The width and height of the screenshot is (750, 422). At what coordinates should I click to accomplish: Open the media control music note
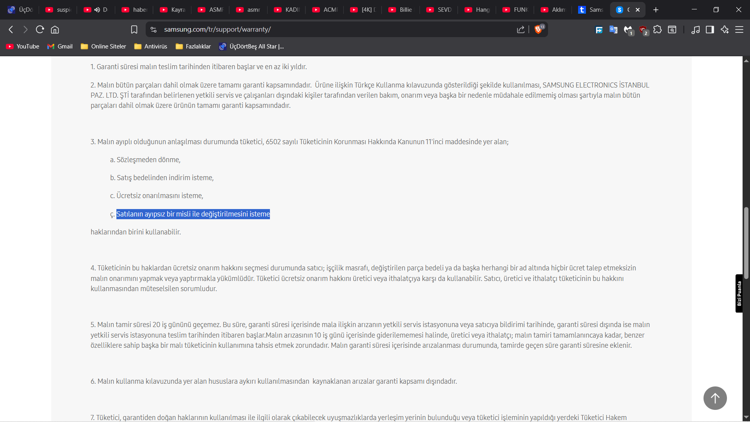[x=695, y=29]
